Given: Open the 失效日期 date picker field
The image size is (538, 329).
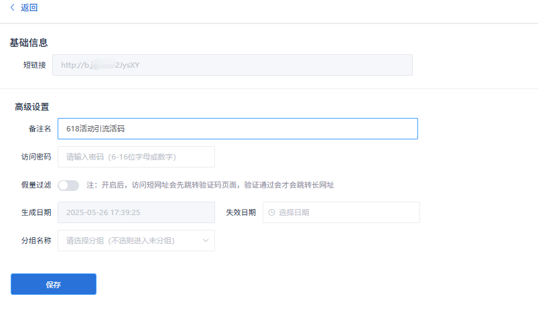Looking at the screenshot, I should pos(341,212).
